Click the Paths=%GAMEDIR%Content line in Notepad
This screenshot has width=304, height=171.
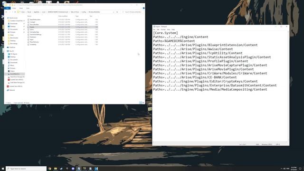pos(174,41)
